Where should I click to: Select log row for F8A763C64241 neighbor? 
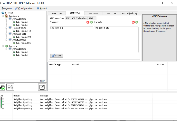coord(76,105)
